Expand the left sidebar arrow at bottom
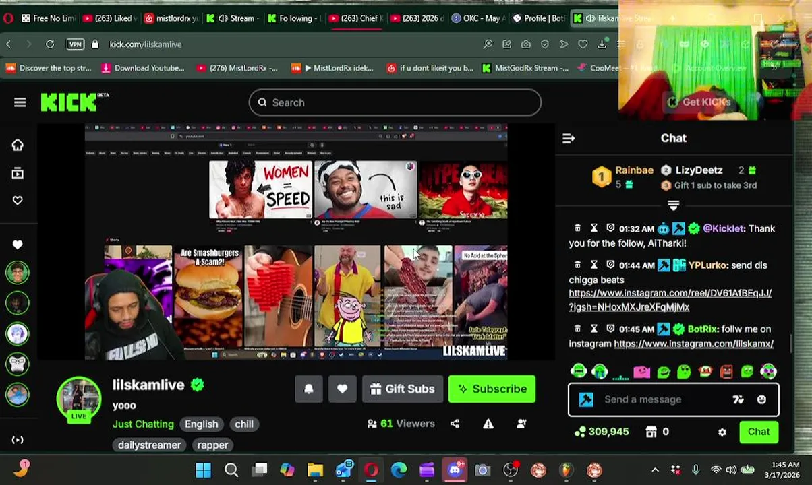812x485 pixels. pyautogui.click(x=18, y=440)
